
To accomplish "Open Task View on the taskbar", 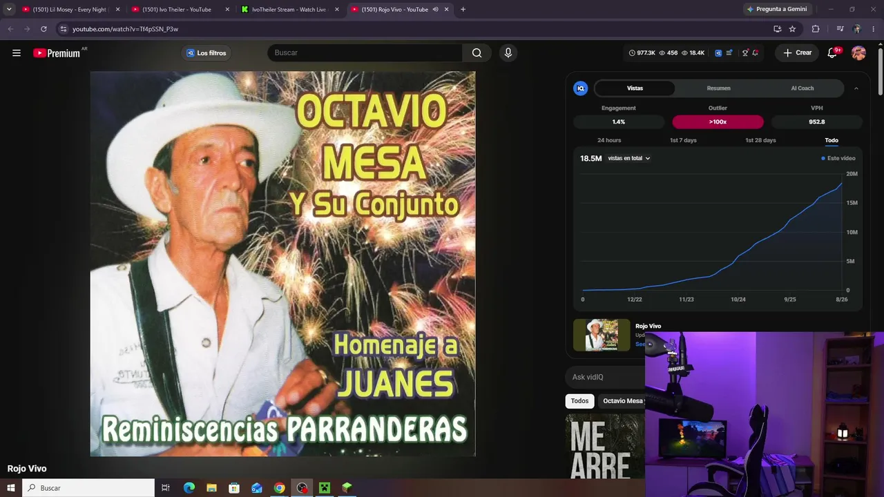I will tap(166, 488).
